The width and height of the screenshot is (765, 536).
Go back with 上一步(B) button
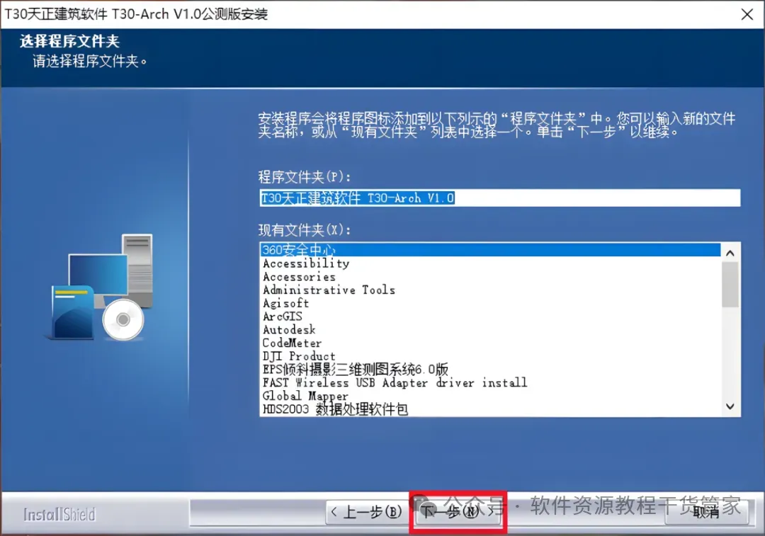365,512
